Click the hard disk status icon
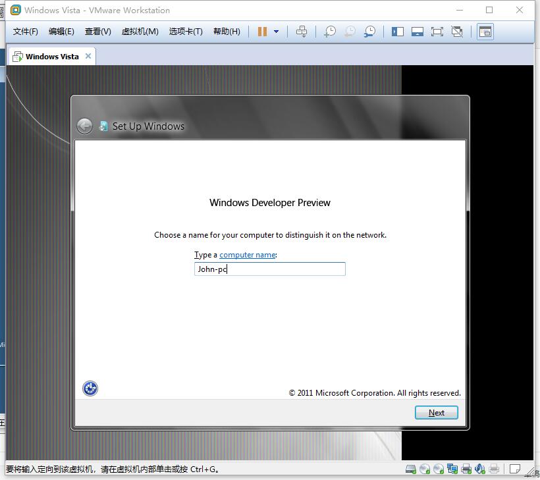The image size is (540, 480). point(411,469)
